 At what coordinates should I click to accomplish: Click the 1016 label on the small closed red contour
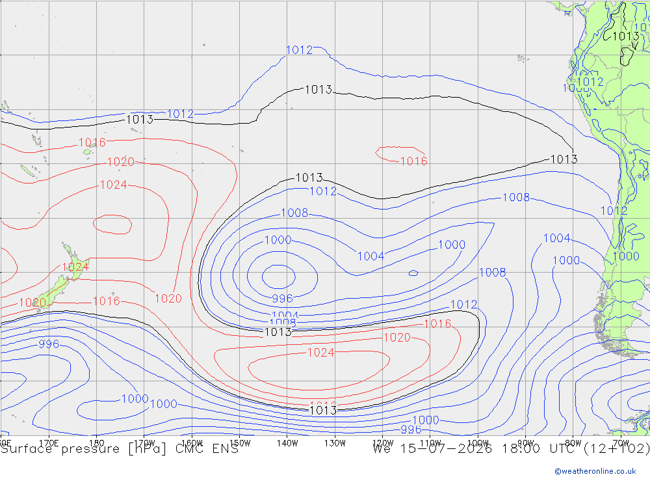(413, 161)
